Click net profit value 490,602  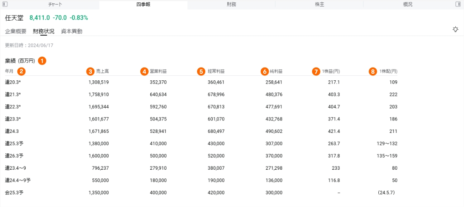(274, 131)
